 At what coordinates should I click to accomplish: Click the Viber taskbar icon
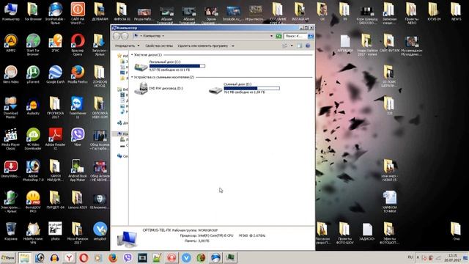pos(128,257)
